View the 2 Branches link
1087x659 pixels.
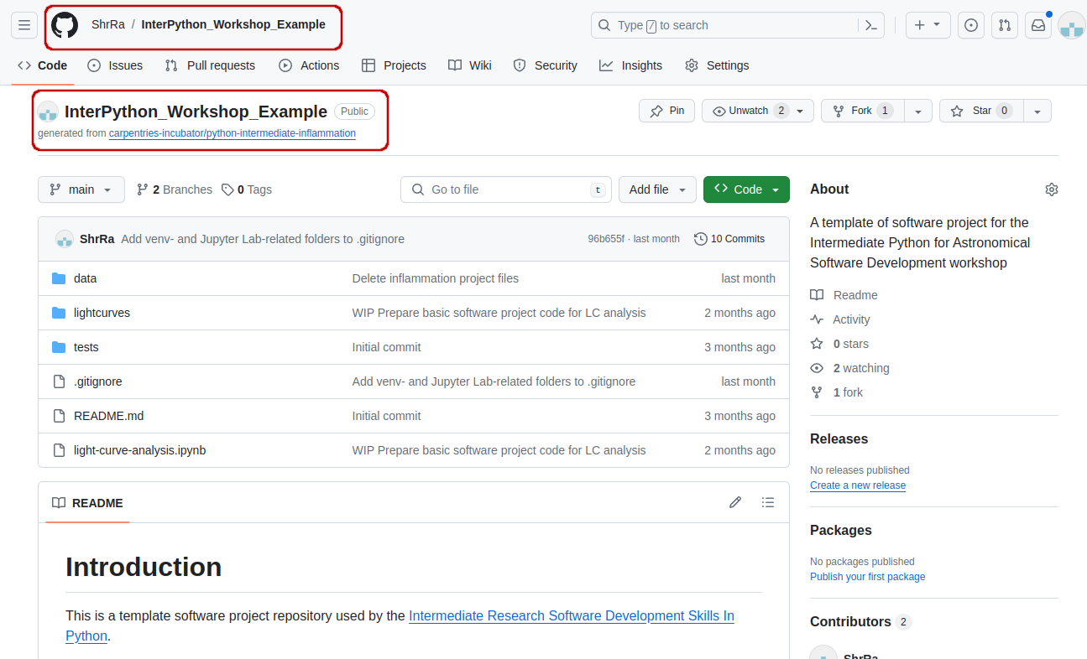point(175,189)
